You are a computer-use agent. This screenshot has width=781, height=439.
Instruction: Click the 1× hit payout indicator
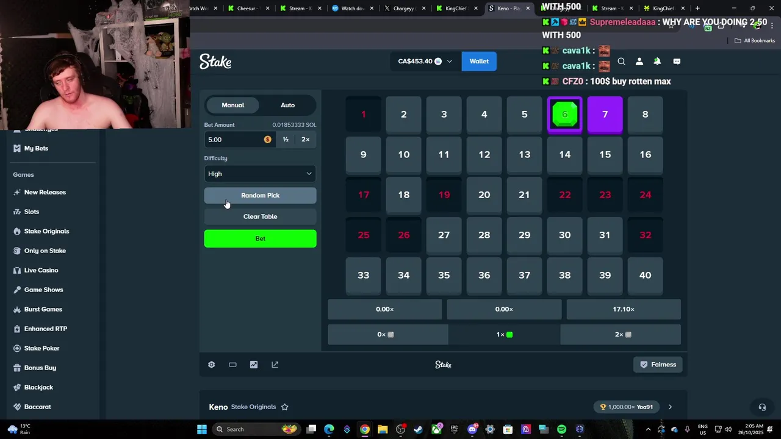(504, 334)
